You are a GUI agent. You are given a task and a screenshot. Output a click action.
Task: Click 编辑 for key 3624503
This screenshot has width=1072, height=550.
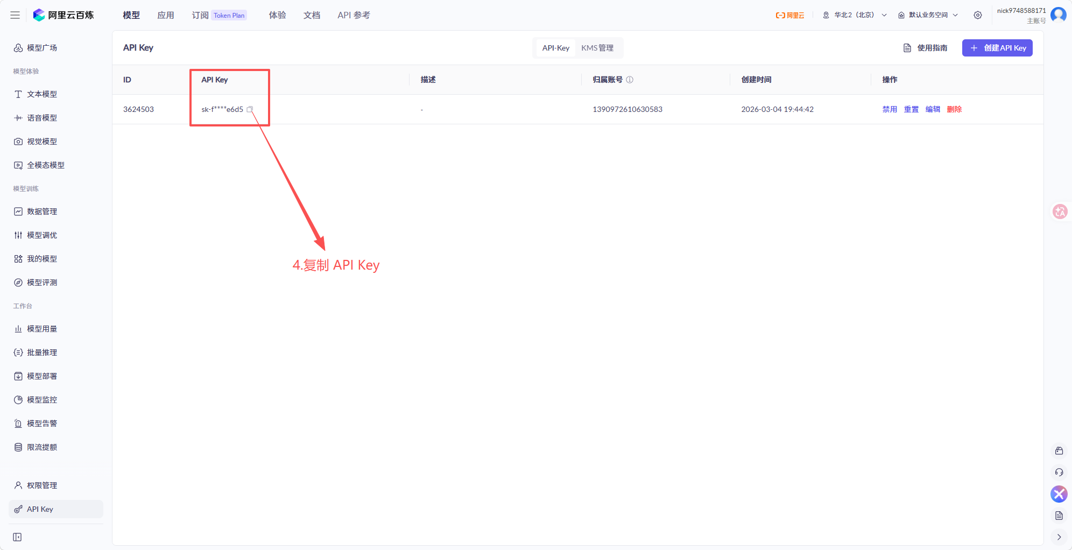[933, 109]
